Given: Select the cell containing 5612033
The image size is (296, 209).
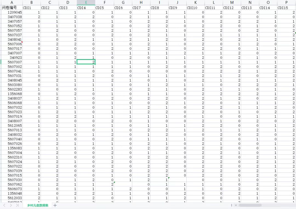Looking at the screenshot, I should (12, 198).
